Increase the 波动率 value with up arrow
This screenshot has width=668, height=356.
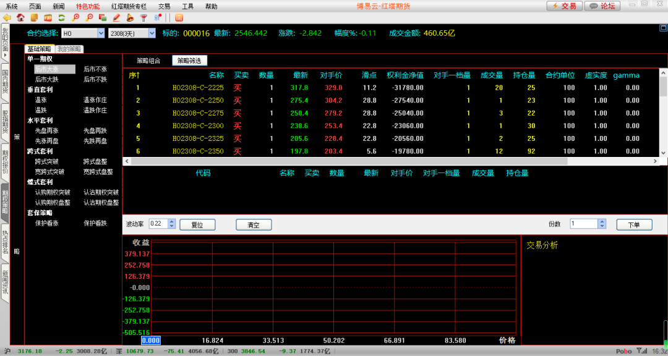click(x=171, y=221)
